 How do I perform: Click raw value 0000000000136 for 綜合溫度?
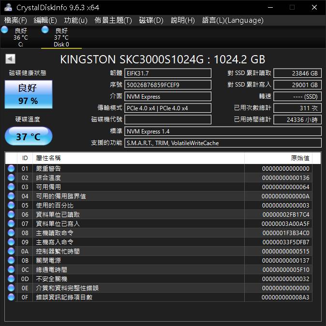tap(285, 178)
